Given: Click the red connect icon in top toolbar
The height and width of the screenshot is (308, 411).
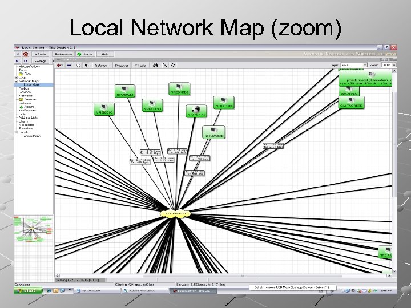Looking at the screenshot, I should pyautogui.click(x=26, y=54).
